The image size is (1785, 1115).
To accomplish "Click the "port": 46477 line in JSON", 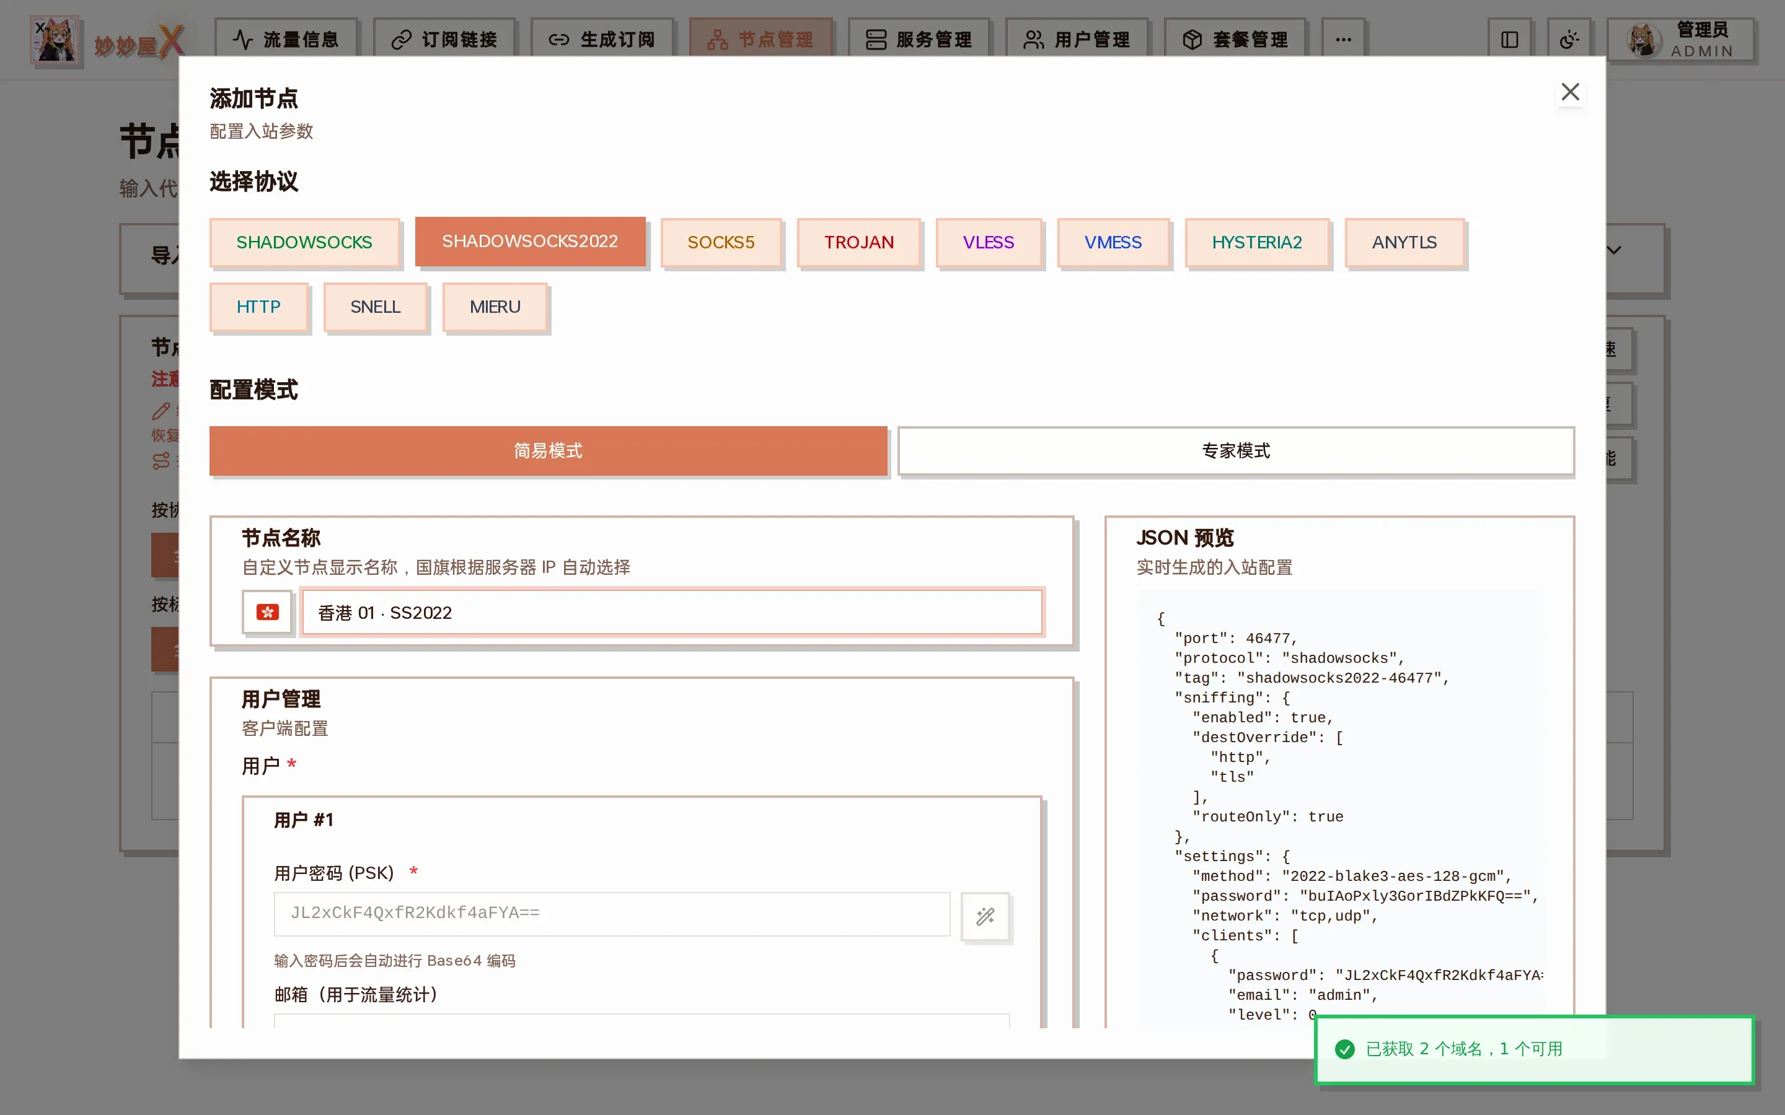I will (x=1235, y=639).
